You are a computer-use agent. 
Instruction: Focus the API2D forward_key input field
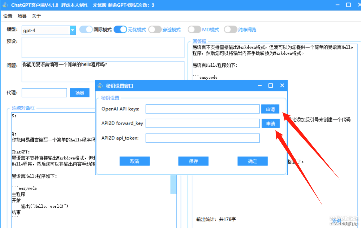[203, 124]
